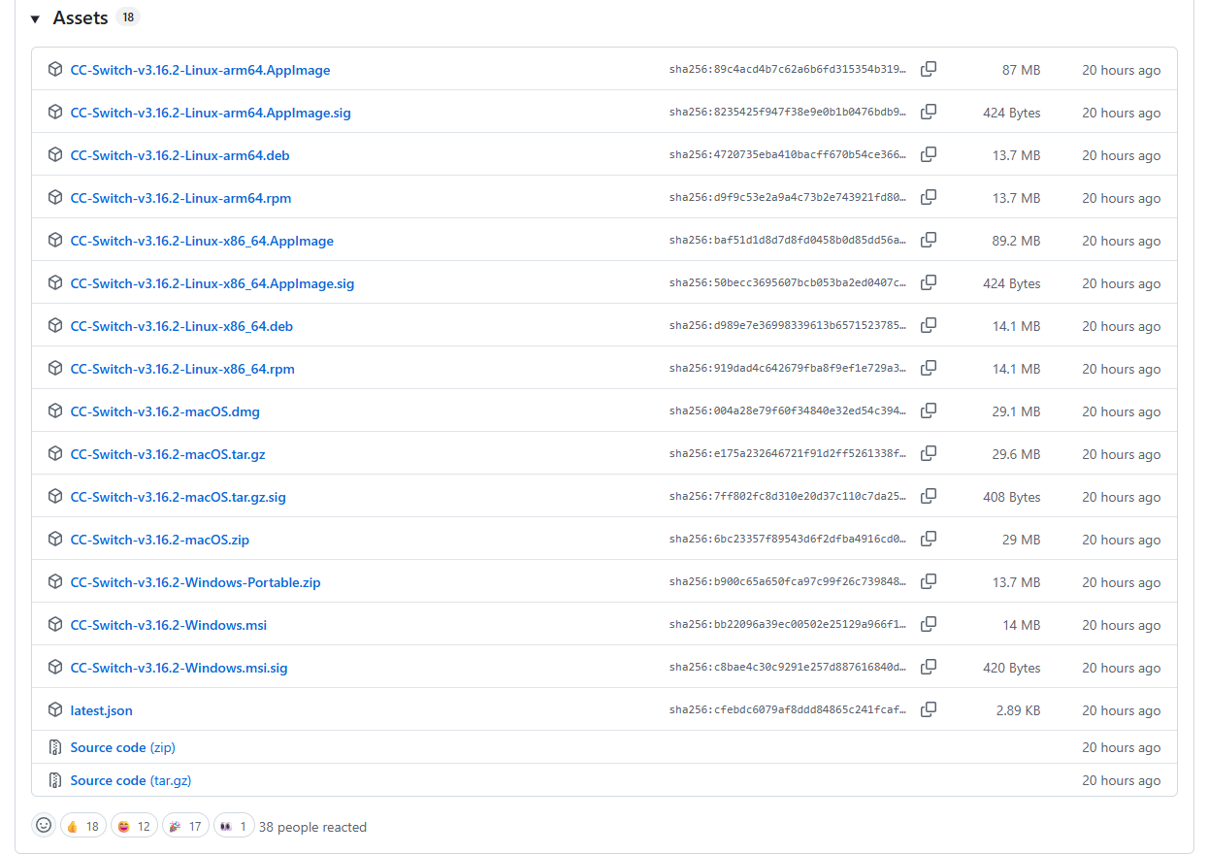This screenshot has height=854, width=1208.
Task: Download CC-Switch-v3.16.2-Linux-x86_64.AppImage
Action: tap(202, 241)
